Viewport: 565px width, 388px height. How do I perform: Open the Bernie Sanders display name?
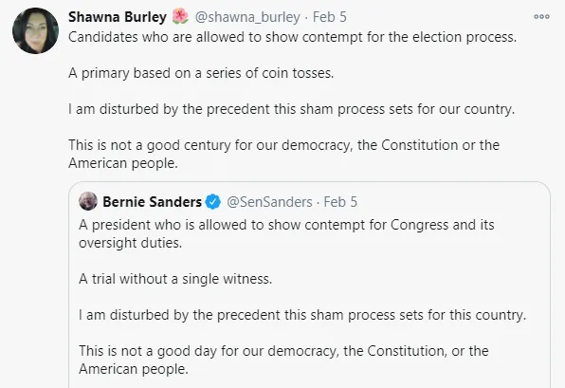[152, 202]
